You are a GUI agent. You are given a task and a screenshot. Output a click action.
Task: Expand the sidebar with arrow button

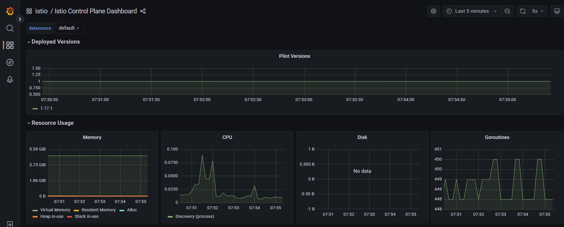point(20,19)
